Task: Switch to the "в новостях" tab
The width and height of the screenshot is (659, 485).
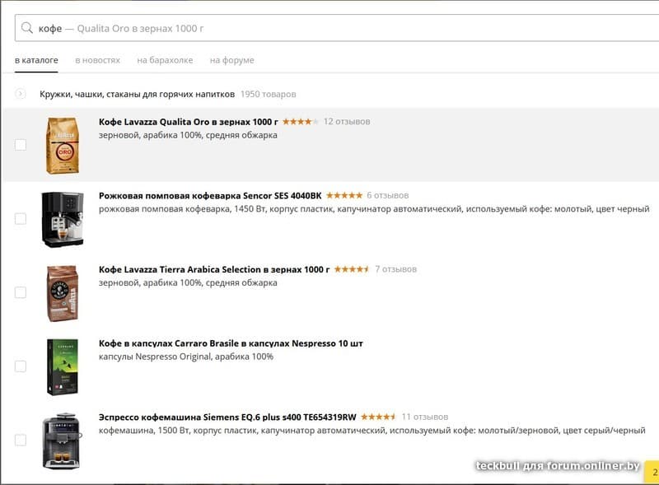Action: (x=97, y=60)
